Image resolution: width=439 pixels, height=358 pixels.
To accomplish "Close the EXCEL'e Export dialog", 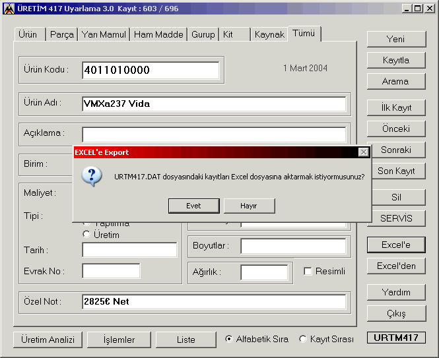I will click(363, 152).
